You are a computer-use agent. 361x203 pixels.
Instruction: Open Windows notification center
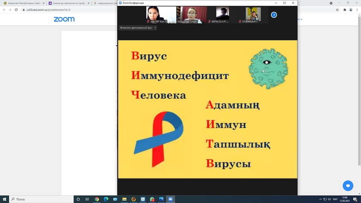point(355,199)
